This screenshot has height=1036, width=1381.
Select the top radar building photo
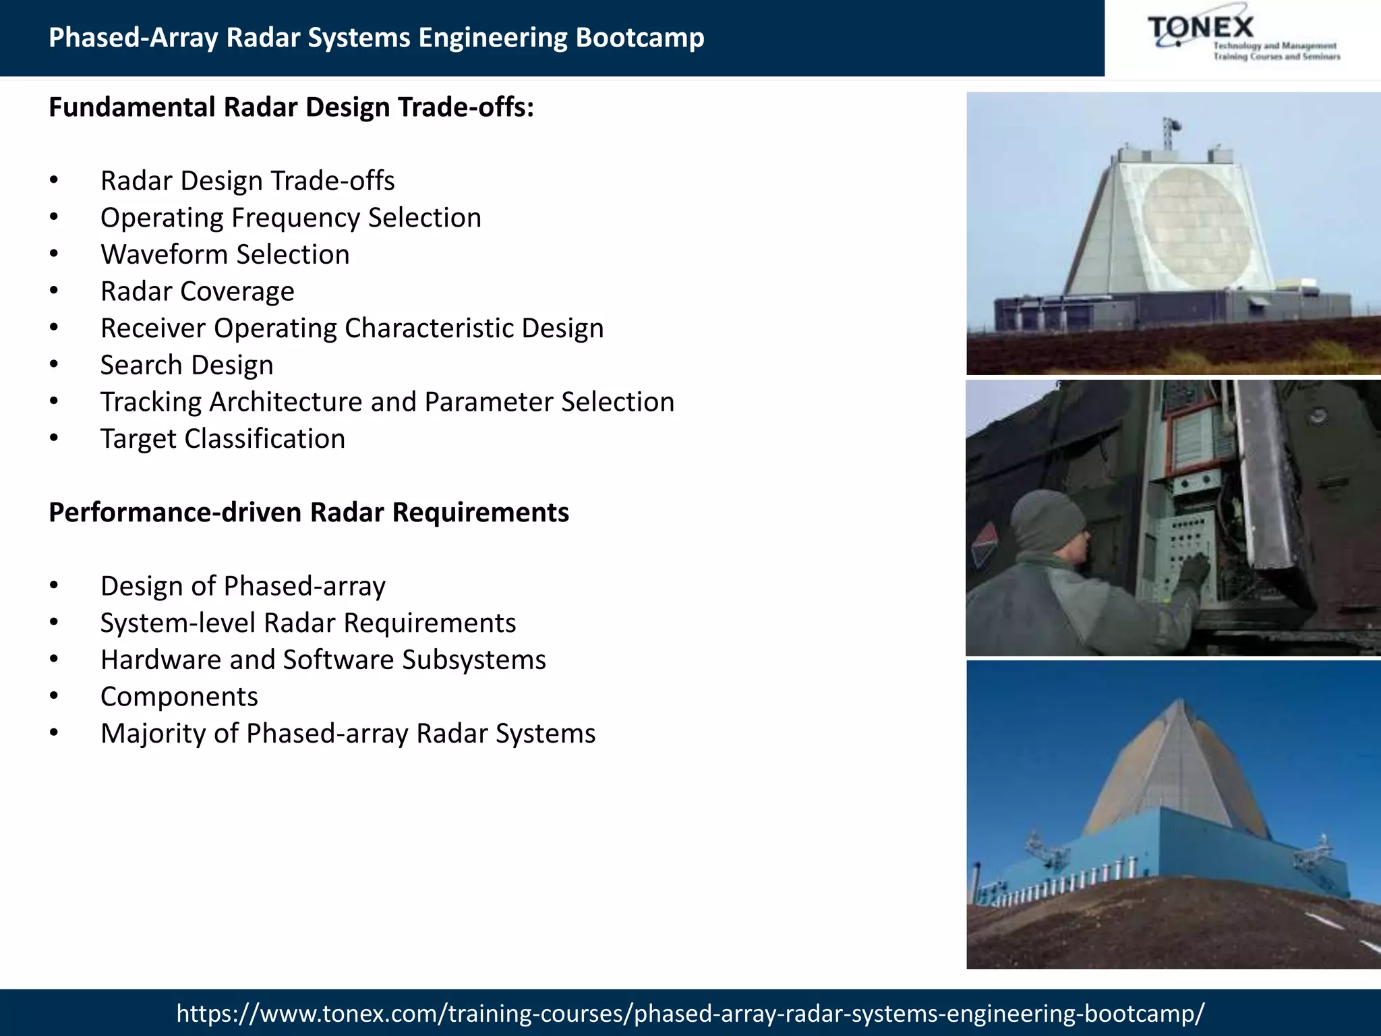click(1173, 233)
